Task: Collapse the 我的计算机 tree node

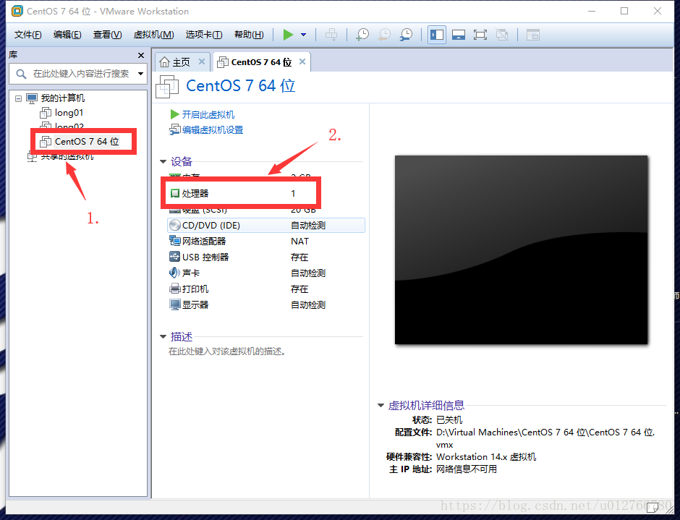Action: [18, 98]
